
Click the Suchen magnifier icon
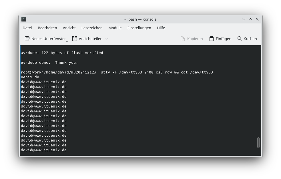[240, 38]
